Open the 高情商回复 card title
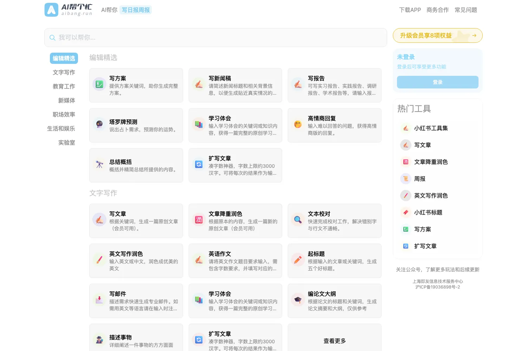527x351 pixels. pyautogui.click(x=322, y=118)
